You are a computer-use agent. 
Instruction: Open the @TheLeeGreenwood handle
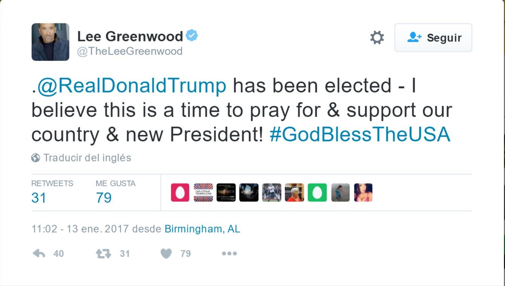(x=130, y=51)
